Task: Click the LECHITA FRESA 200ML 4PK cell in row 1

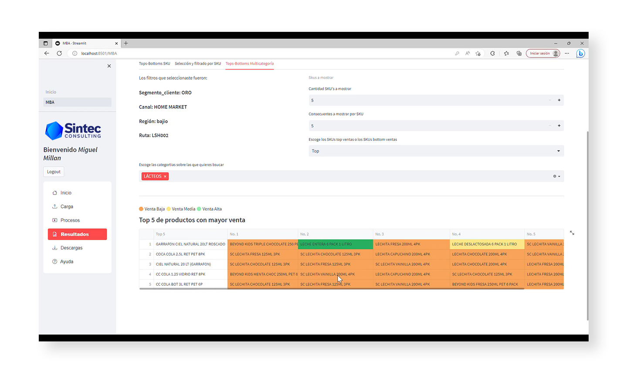Action: [x=411, y=244]
